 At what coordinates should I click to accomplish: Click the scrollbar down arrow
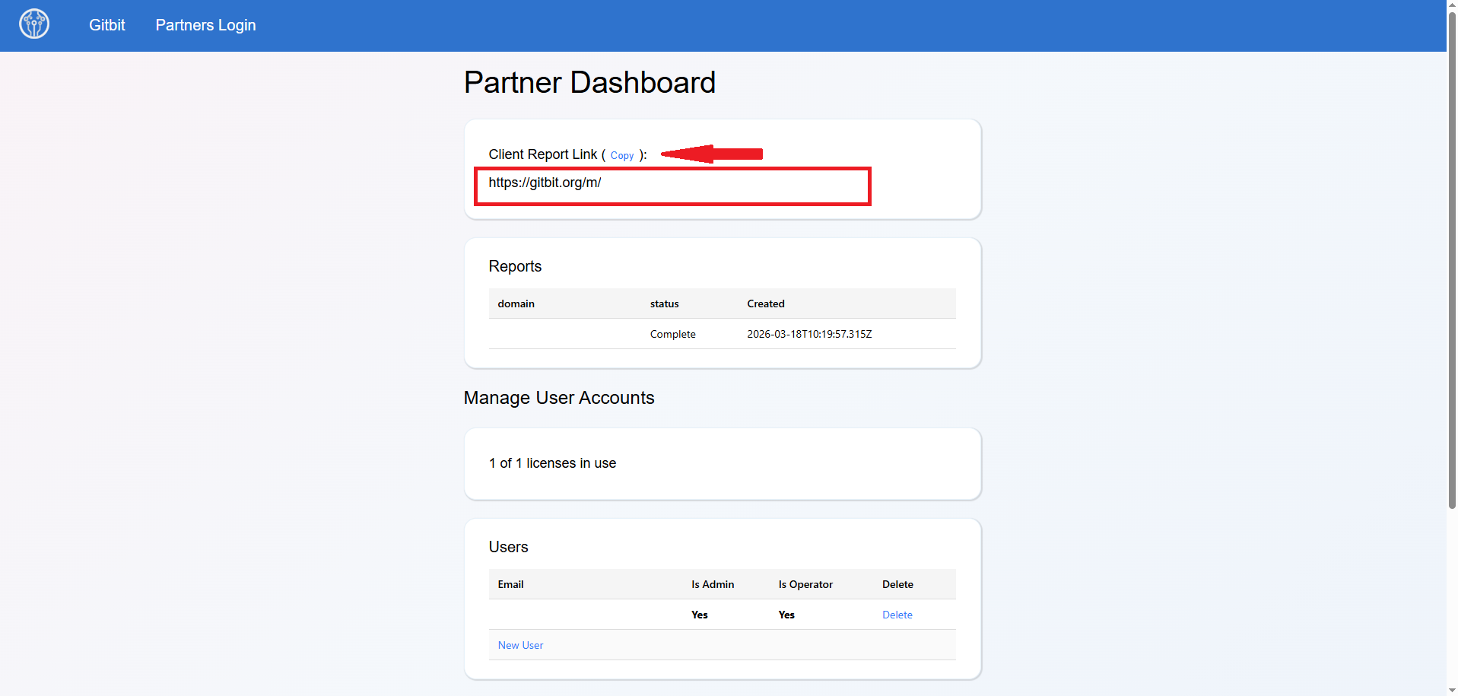(1451, 690)
